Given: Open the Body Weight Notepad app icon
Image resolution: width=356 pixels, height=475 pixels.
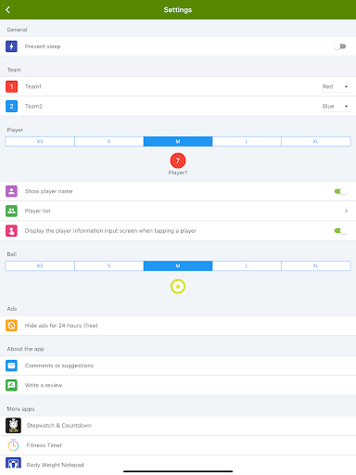Looking at the screenshot, I should point(13,463).
